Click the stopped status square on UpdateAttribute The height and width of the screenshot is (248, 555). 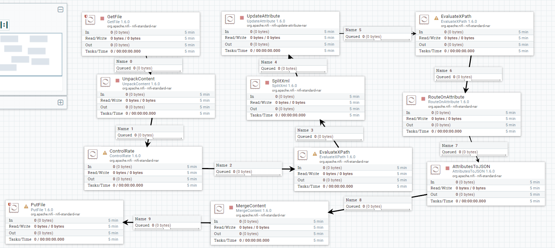tap(242, 18)
